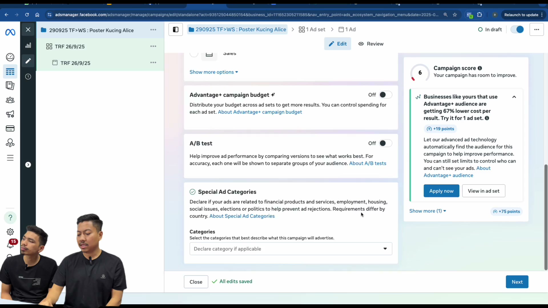Open Declare category if applicable dropdown
This screenshot has width=548, height=308.
pyautogui.click(x=291, y=249)
